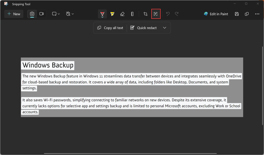
Task: Open the snipping shape mode dropdown
Action: tap(56, 14)
